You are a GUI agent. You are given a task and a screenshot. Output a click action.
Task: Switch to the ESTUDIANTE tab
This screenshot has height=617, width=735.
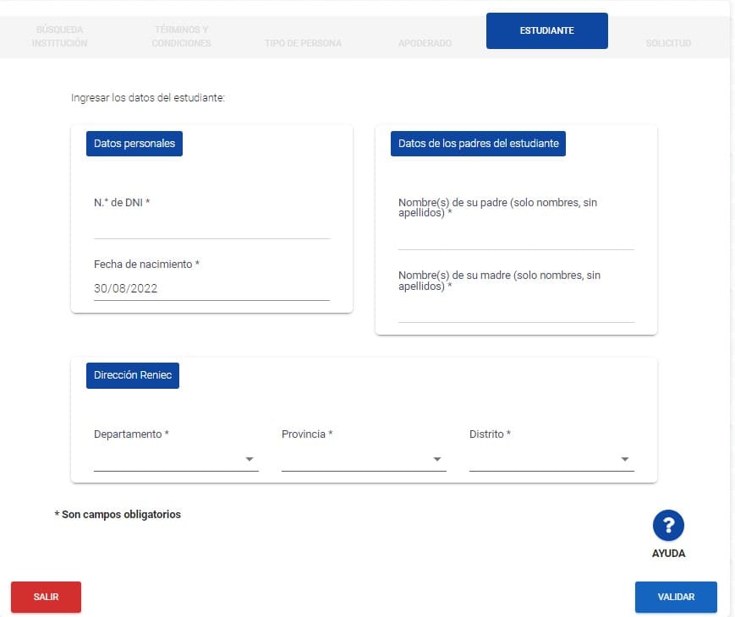coord(546,30)
